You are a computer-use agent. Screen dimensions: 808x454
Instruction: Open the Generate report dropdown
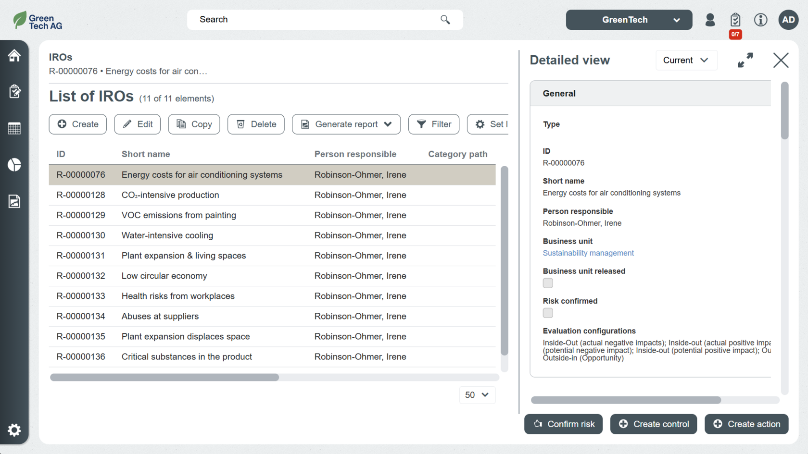click(x=346, y=124)
